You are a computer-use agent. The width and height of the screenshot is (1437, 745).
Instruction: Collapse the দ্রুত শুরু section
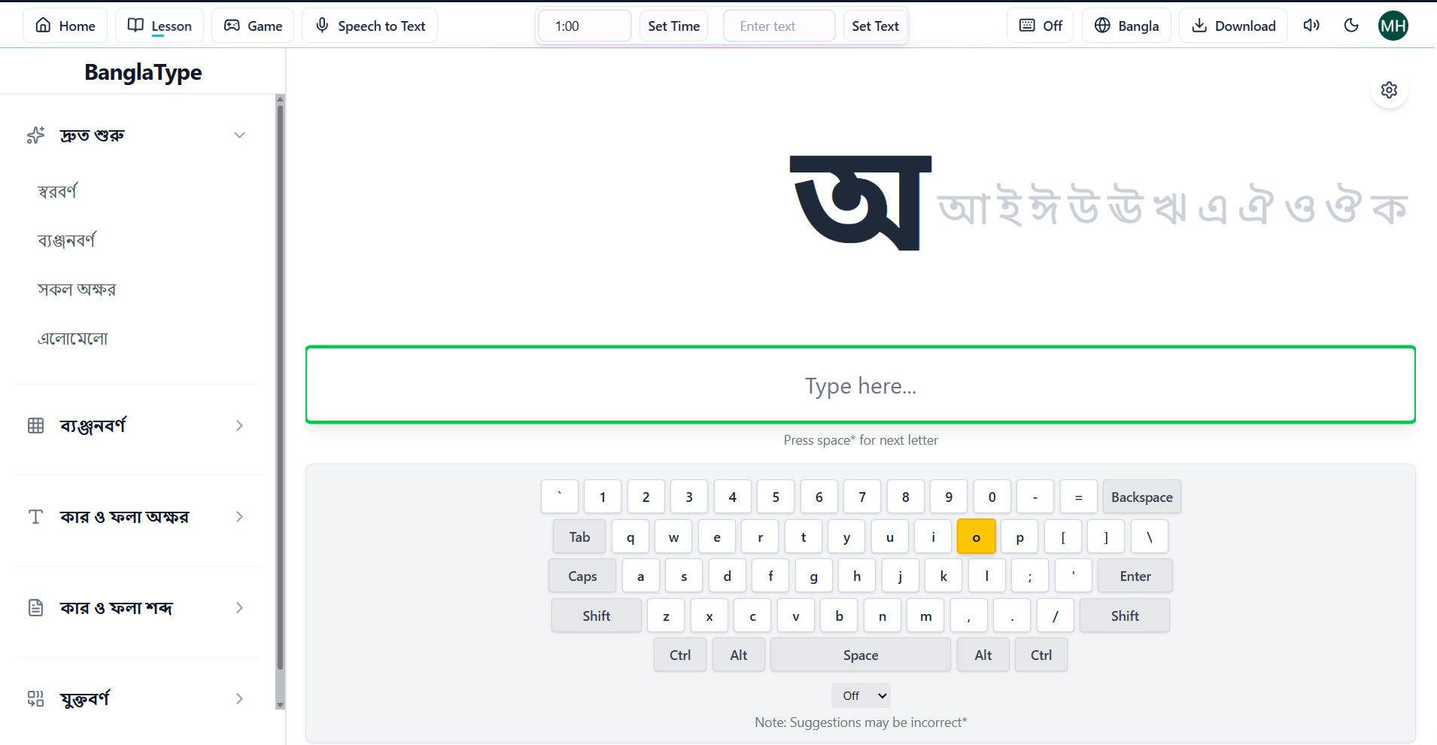pyautogui.click(x=239, y=135)
